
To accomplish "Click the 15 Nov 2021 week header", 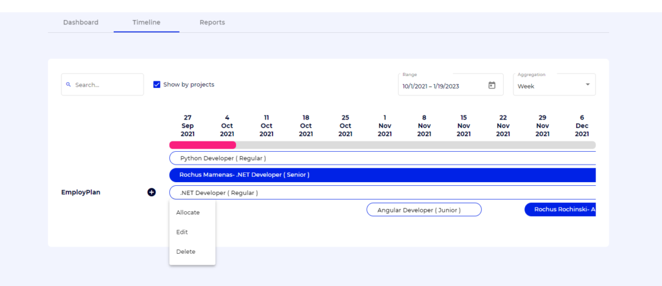I will point(464,126).
